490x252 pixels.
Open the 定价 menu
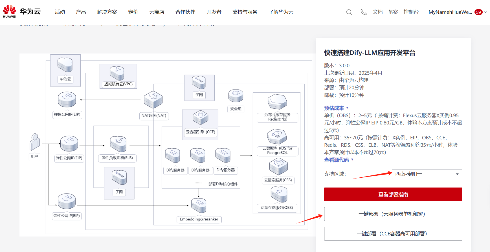pos(133,12)
